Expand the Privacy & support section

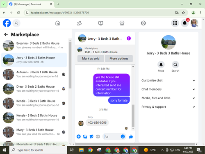(168, 107)
